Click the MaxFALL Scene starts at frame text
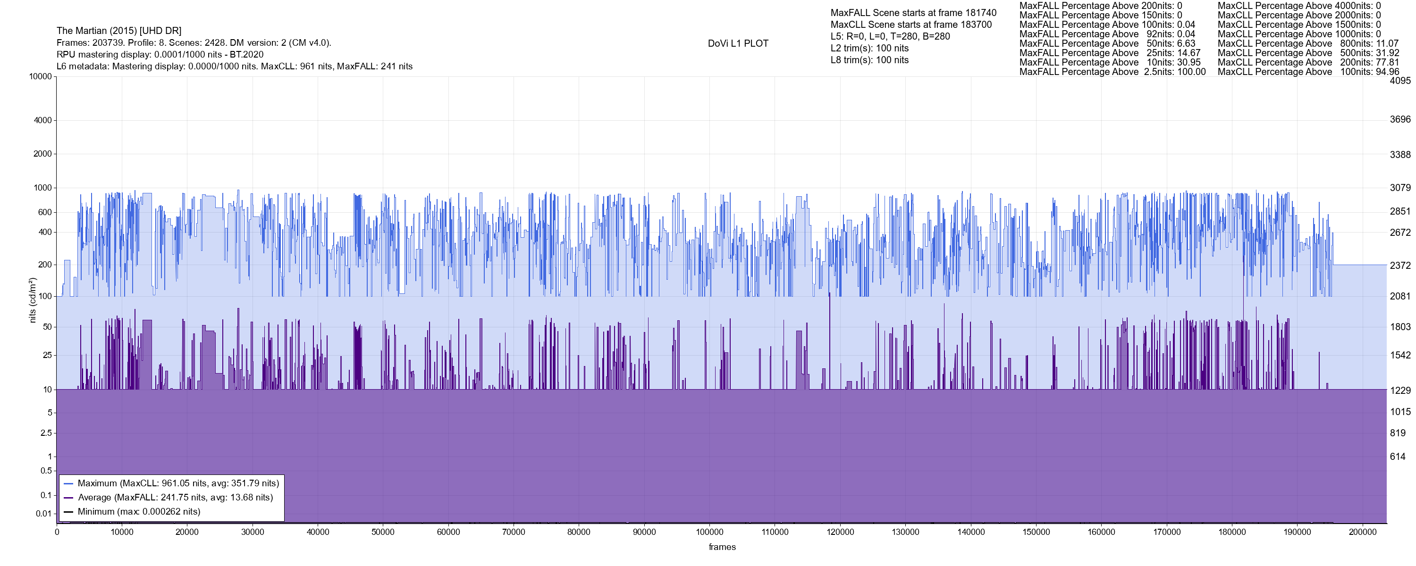Screen dimensions: 1416x566 pyautogui.click(x=913, y=13)
